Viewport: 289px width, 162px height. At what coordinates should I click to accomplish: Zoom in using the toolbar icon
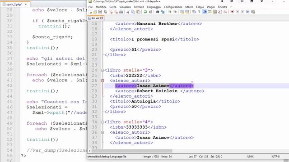tap(170, 12)
